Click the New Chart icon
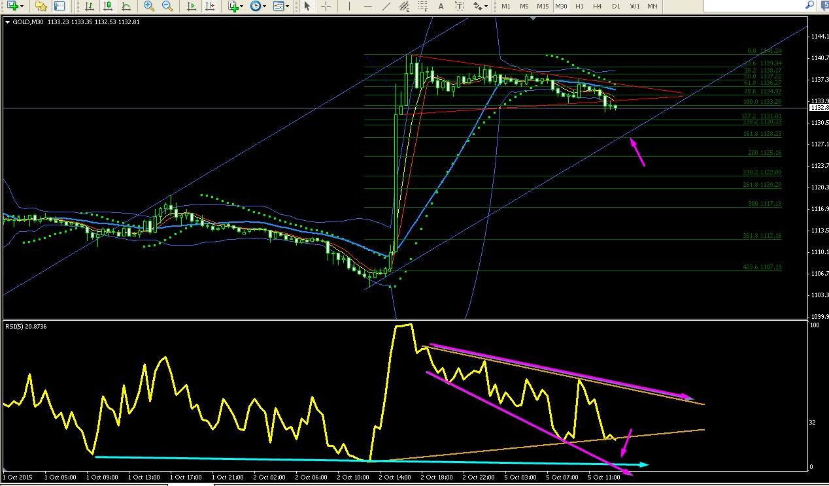 [x=12, y=6]
